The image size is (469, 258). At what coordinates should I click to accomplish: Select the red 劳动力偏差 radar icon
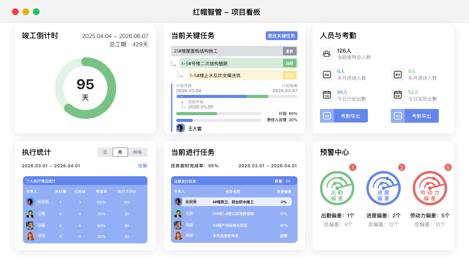pyautogui.click(x=430, y=188)
